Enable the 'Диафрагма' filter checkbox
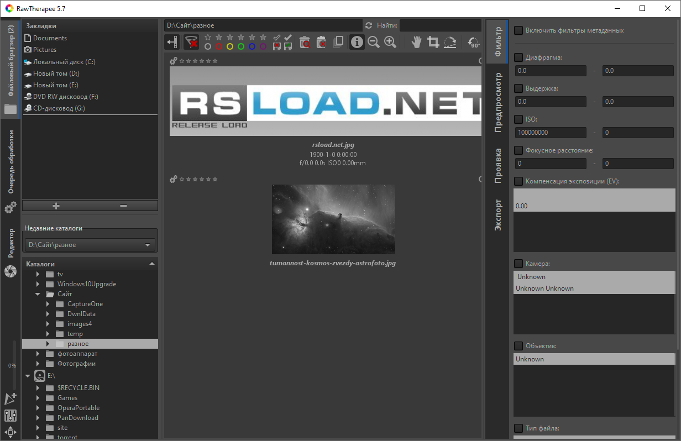The height and width of the screenshot is (441, 681). click(x=518, y=57)
